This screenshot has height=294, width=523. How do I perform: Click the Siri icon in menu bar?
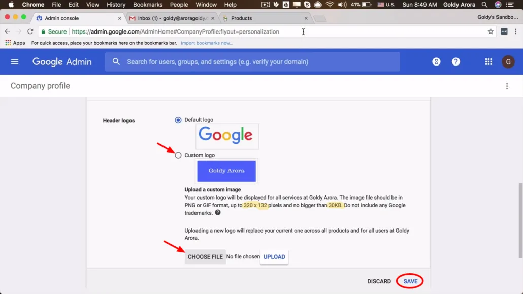click(x=498, y=5)
